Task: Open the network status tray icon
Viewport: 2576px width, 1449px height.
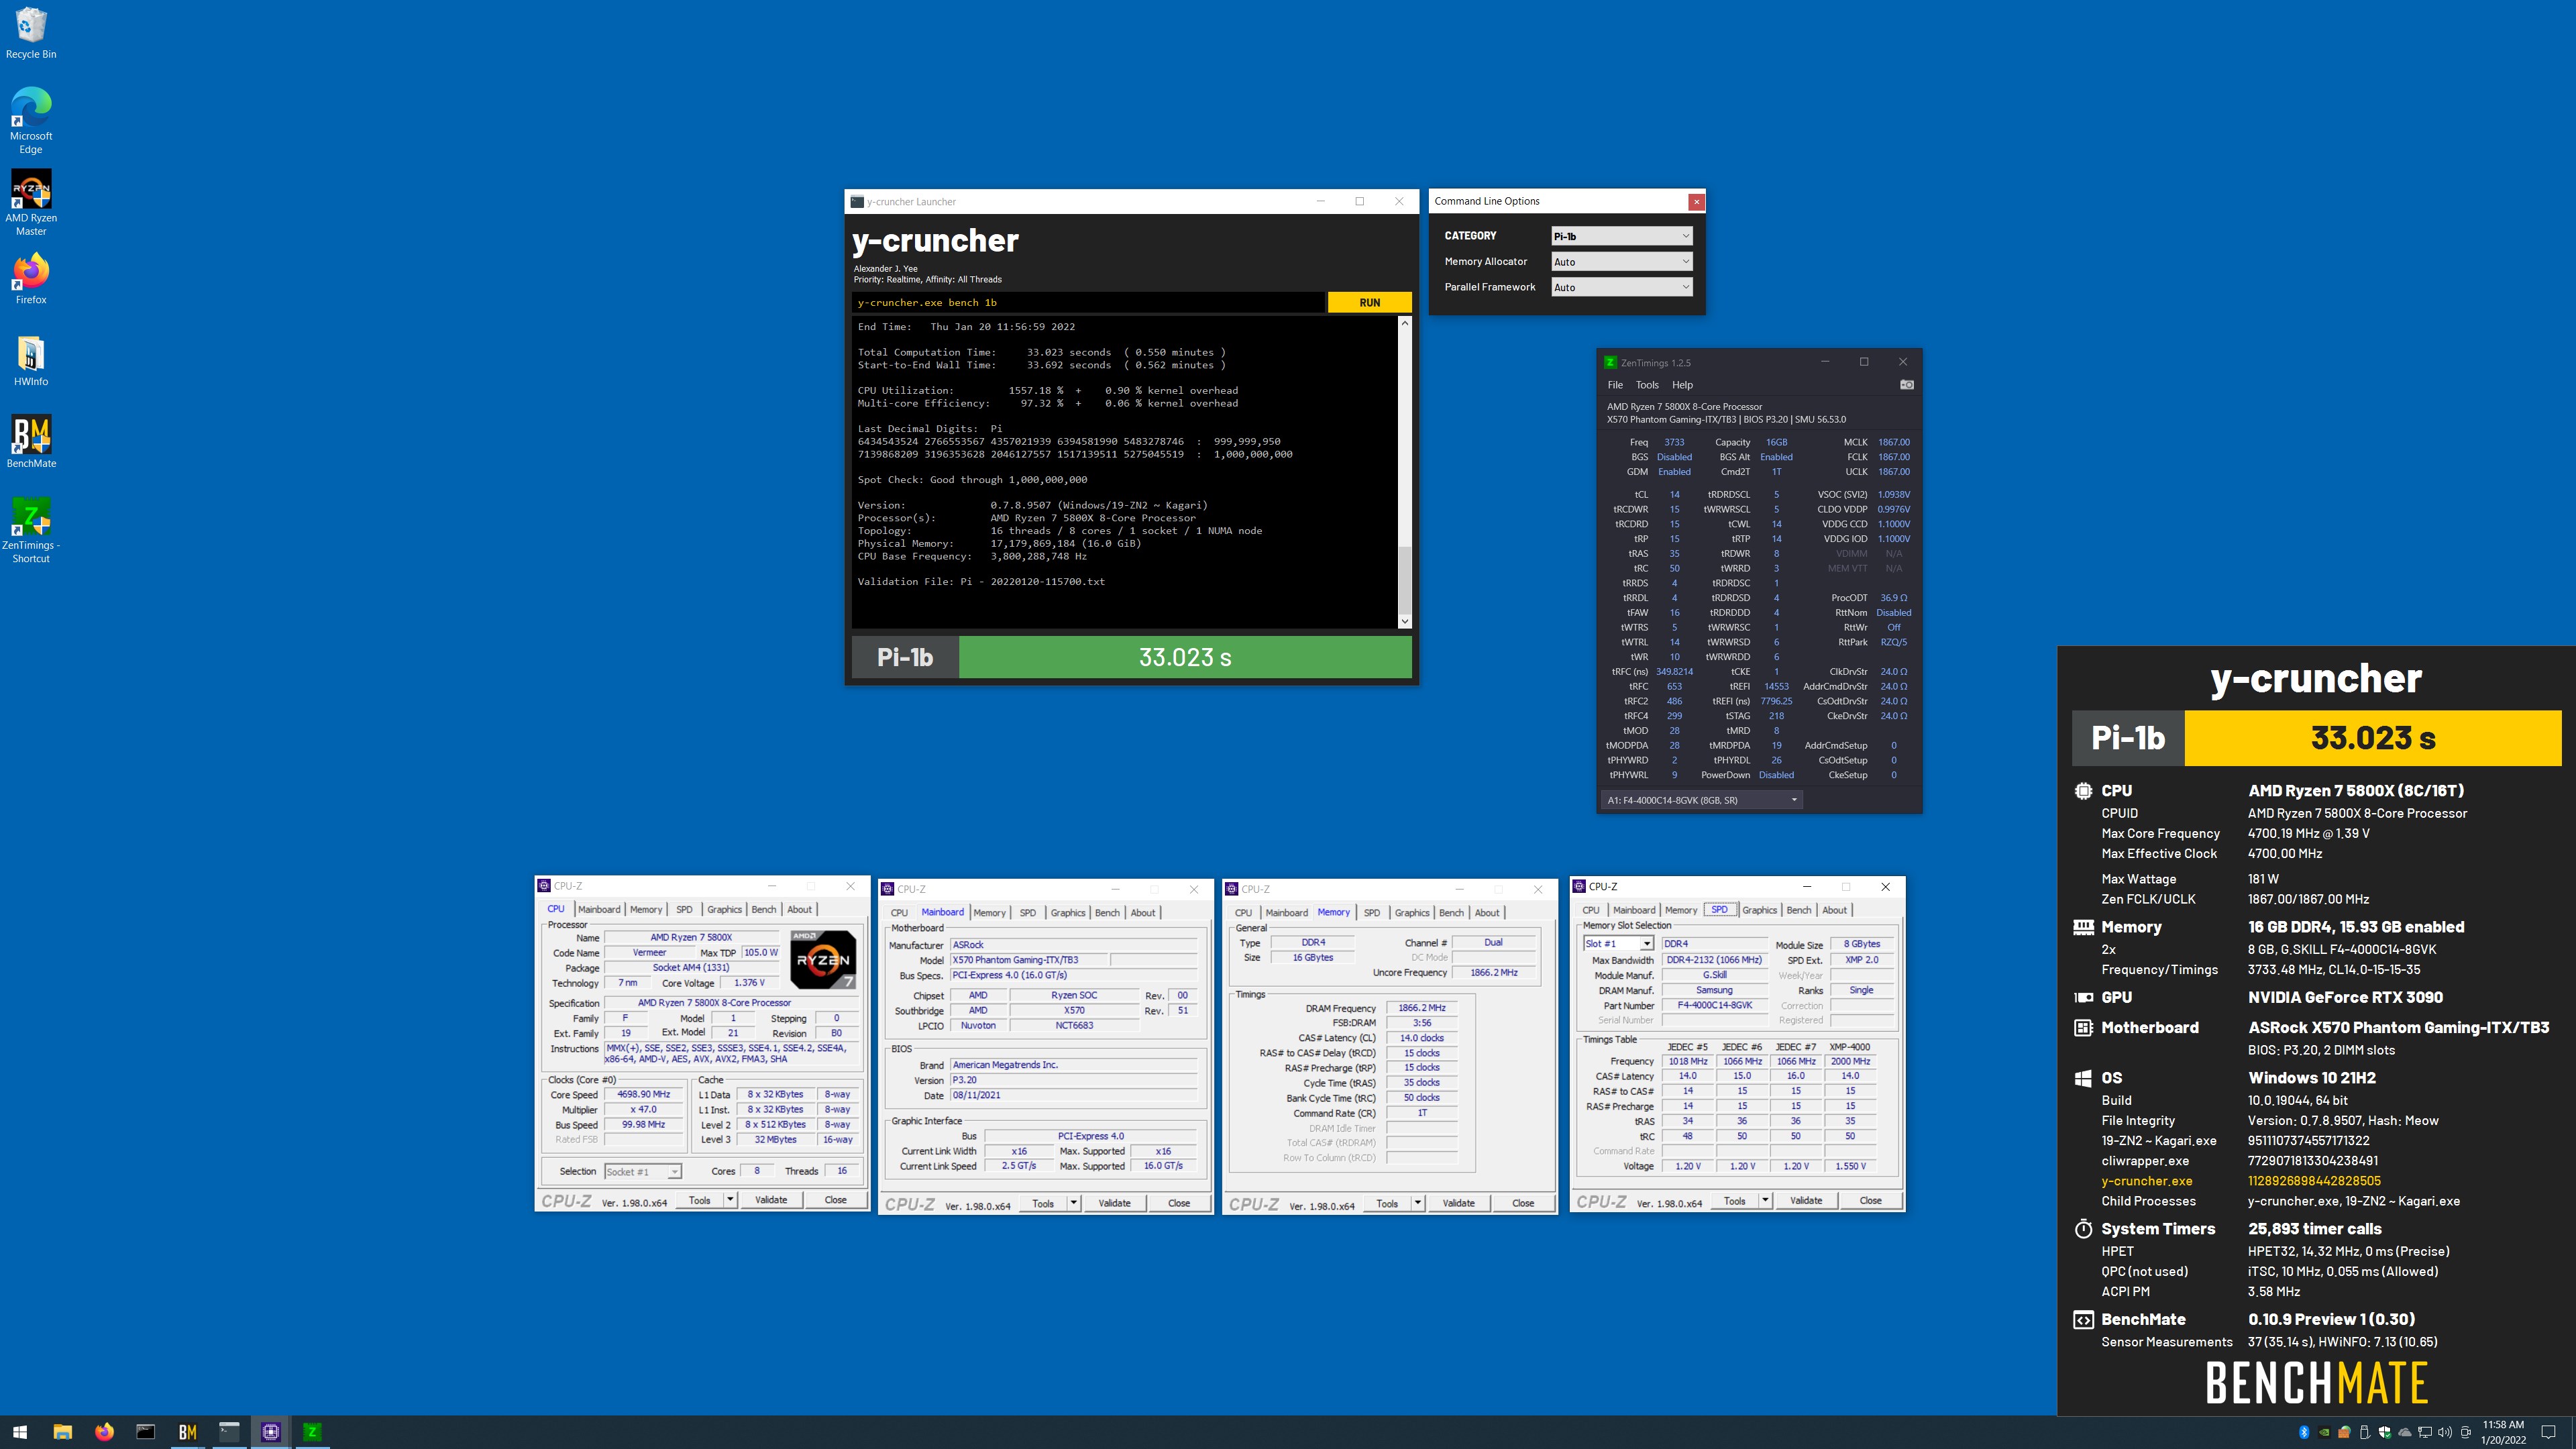Action: tap(2425, 1432)
